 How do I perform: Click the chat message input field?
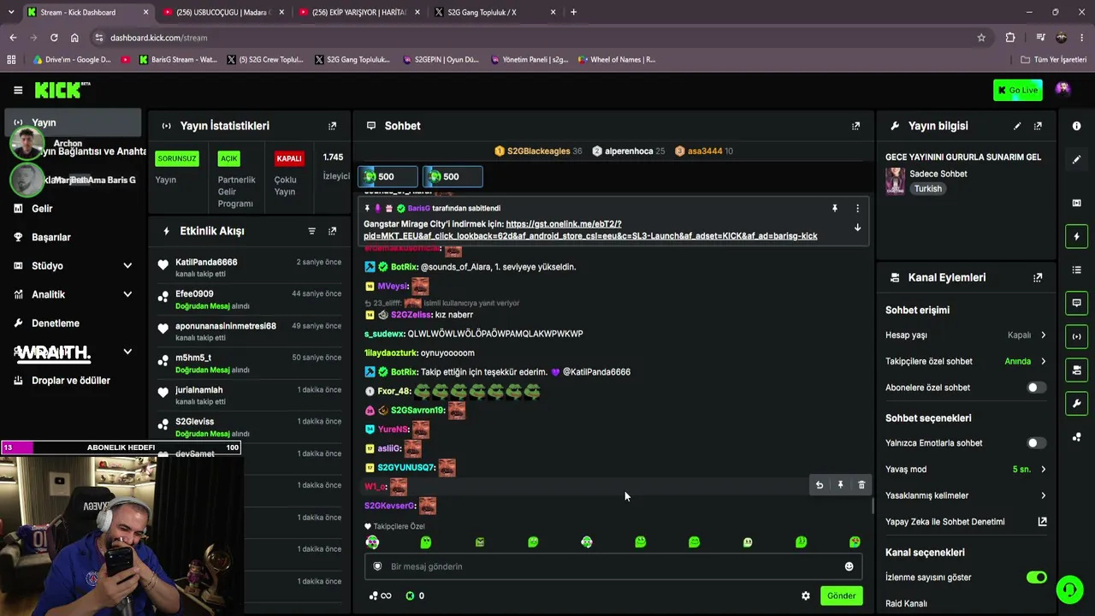click(613, 566)
